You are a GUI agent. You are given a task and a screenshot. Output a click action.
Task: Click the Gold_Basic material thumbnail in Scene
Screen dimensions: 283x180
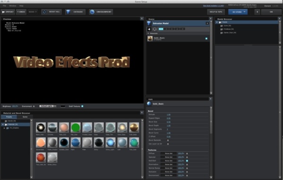(x=150, y=38)
